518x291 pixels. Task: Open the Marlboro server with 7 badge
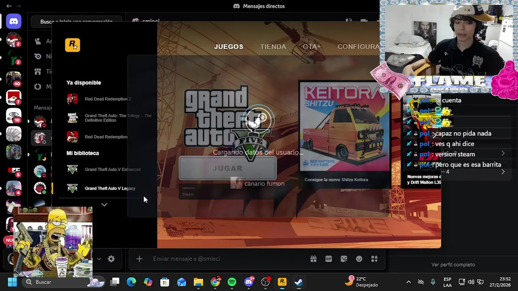(x=13, y=97)
